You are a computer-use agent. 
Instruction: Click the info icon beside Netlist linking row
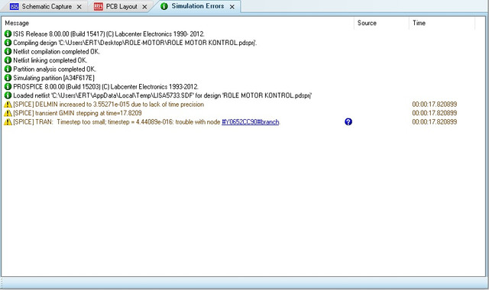pyautogui.click(x=8, y=60)
